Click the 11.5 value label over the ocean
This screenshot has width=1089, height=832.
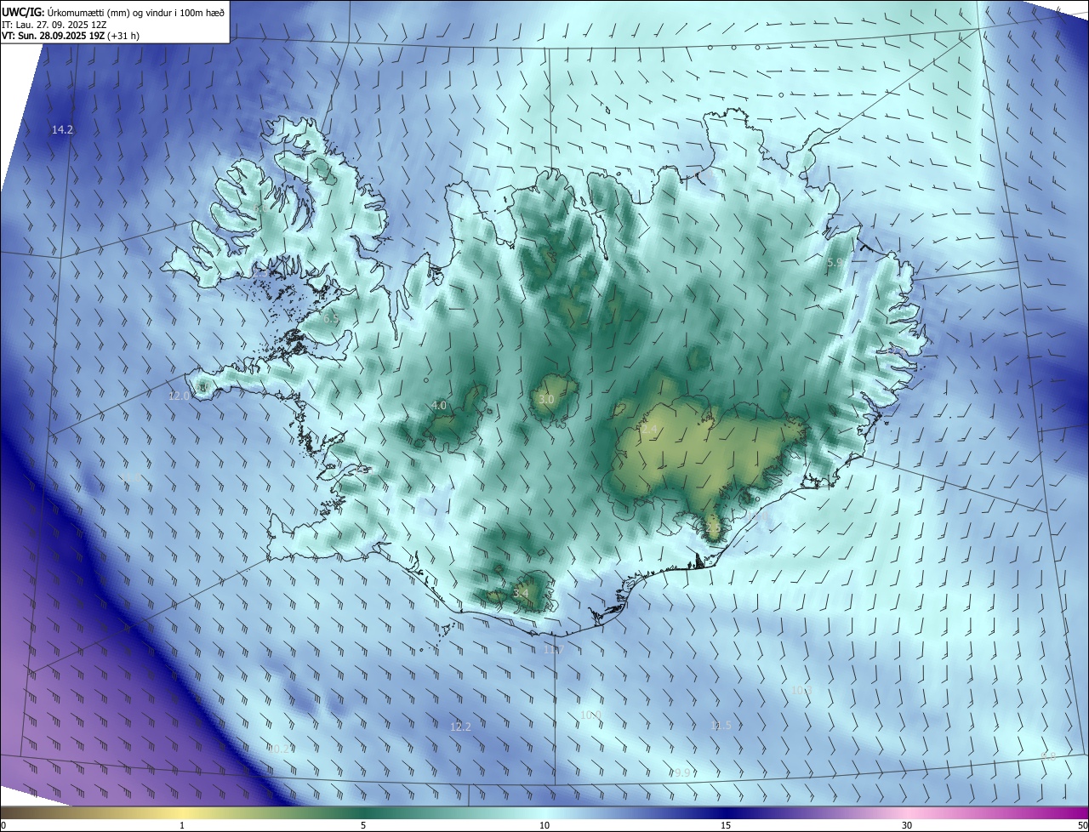click(x=721, y=726)
